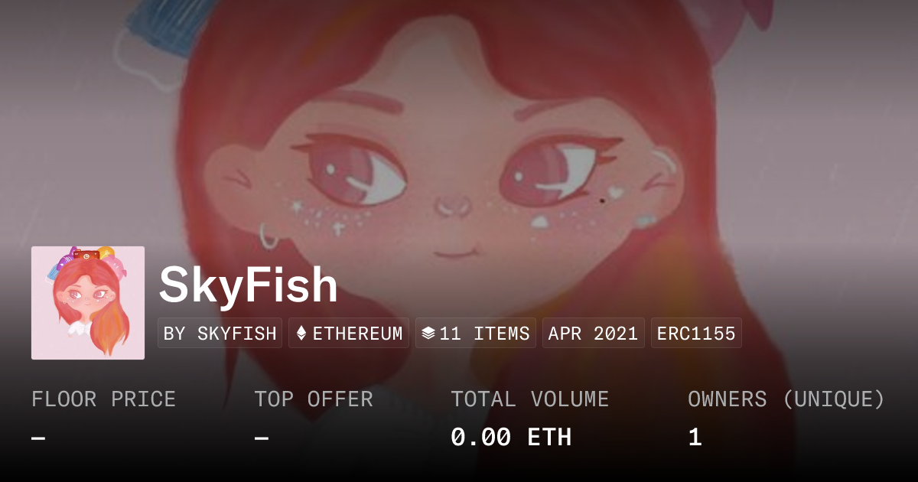Click the SkyFish collection title
This screenshot has width=918, height=482.
tap(249, 286)
